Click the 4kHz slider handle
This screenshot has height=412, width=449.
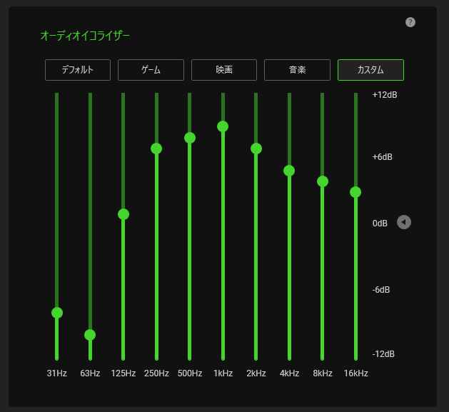point(289,171)
